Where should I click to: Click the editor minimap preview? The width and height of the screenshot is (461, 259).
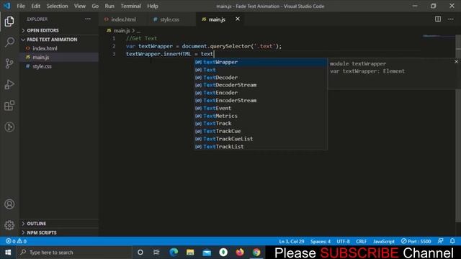click(439, 36)
